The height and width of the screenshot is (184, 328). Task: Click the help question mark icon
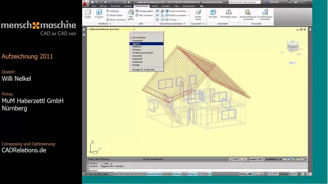(x=296, y=2)
